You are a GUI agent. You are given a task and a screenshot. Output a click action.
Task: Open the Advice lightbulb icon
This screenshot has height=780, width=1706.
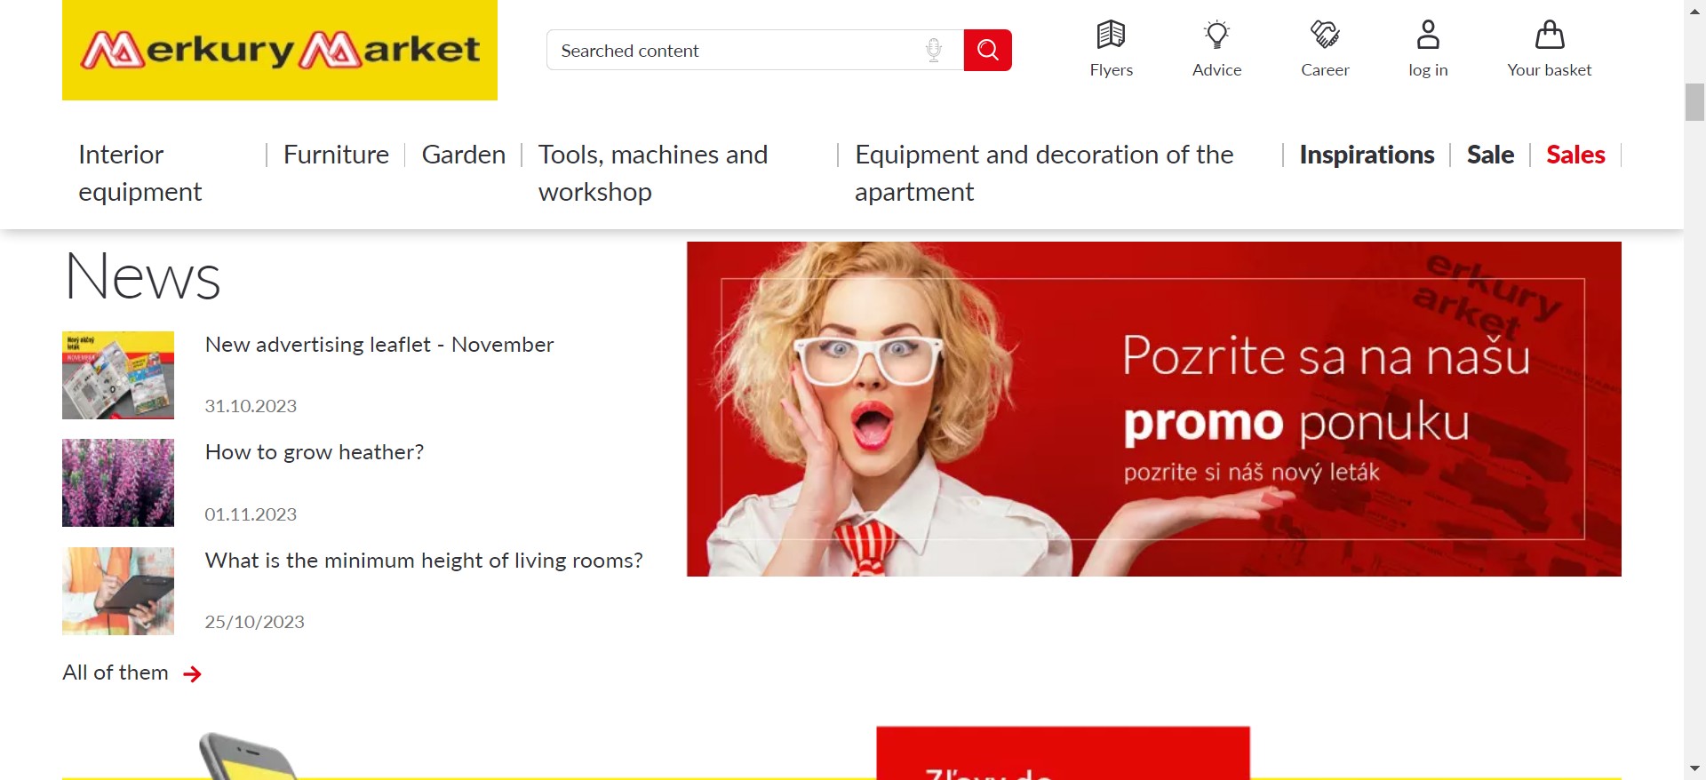point(1216,35)
